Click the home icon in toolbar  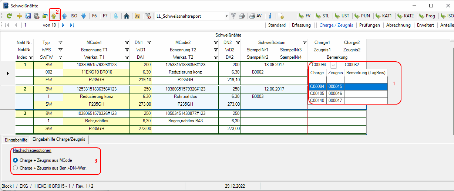tap(126, 16)
